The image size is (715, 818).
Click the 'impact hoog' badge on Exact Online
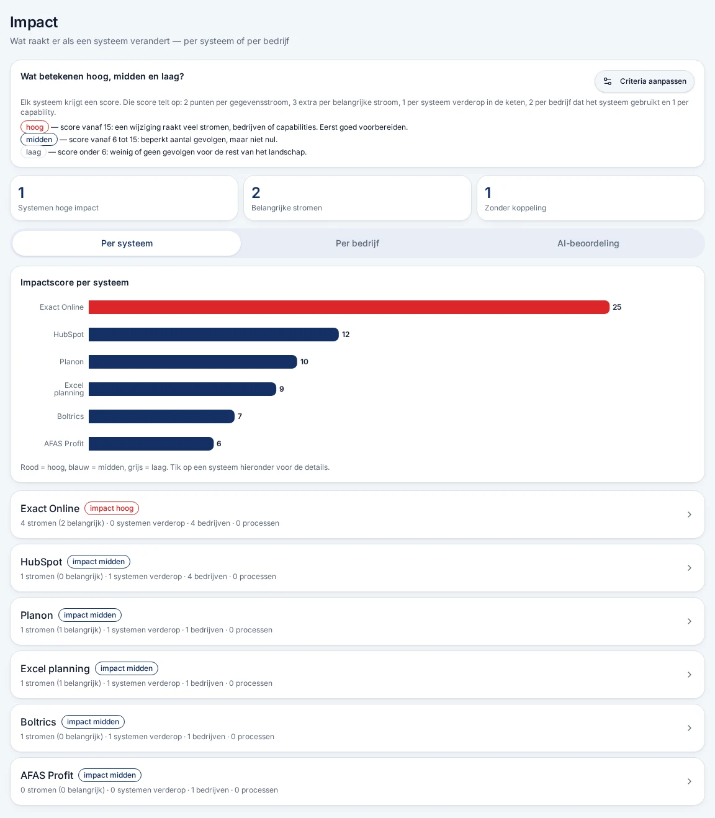click(x=112, y=508)
